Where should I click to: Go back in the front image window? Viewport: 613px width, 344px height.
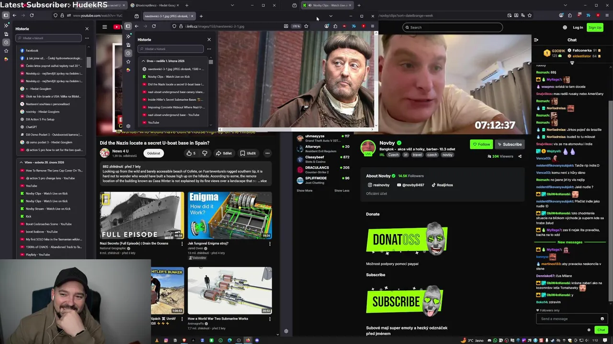tap(136, 26)
